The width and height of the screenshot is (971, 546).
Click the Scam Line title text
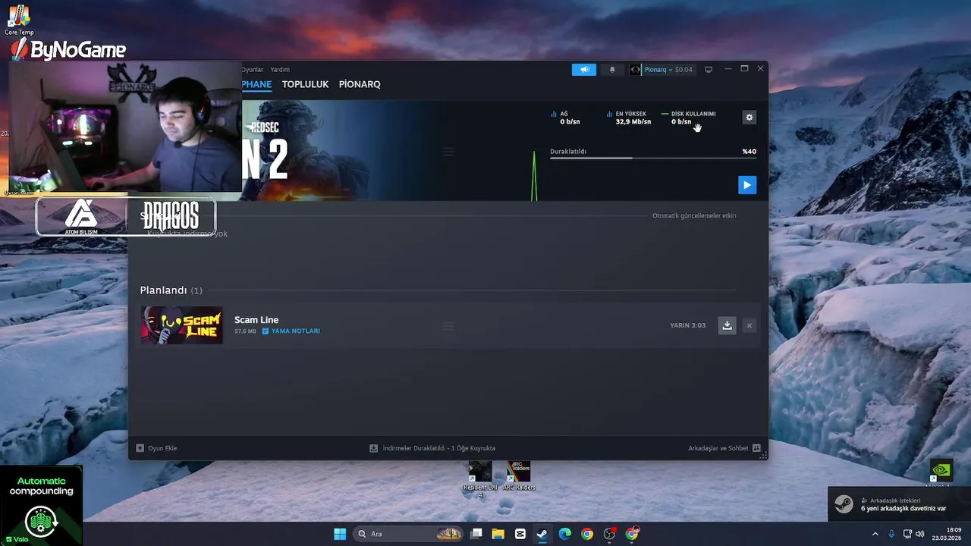click(x=256, y=320)
